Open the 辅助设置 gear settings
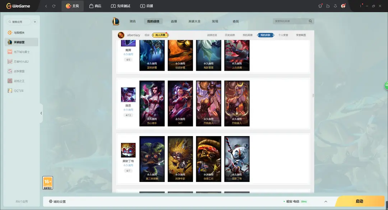 pos(57,202)
